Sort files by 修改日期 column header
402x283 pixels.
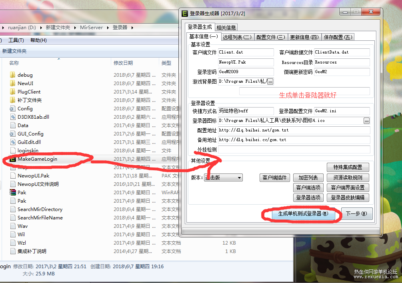pyautogui.click(x=123, y=63)
